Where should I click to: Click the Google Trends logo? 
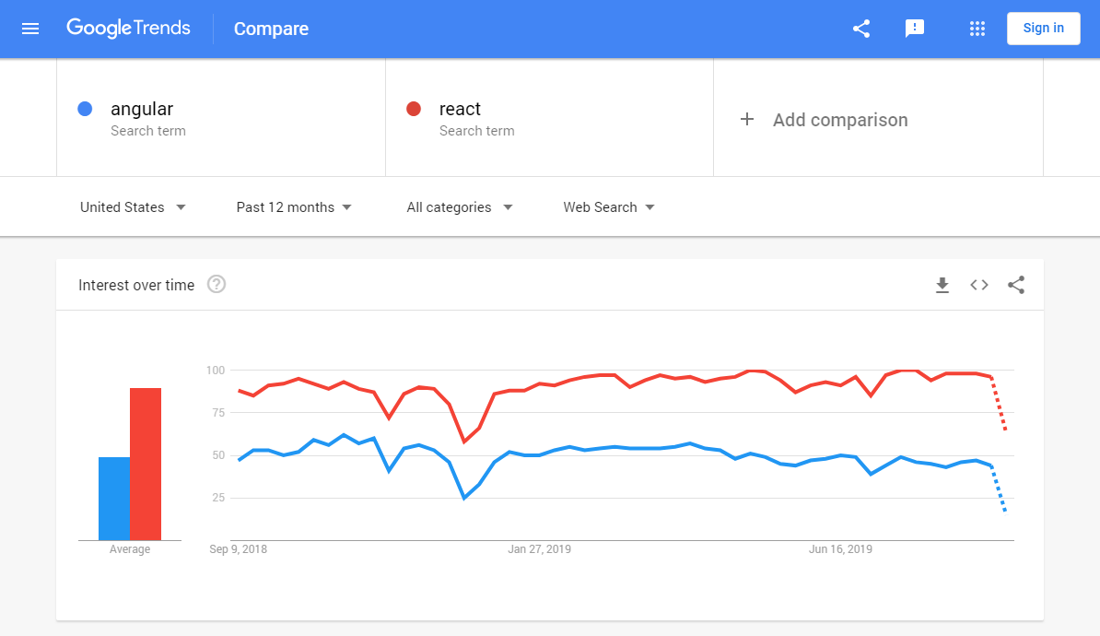coord(128,29)
